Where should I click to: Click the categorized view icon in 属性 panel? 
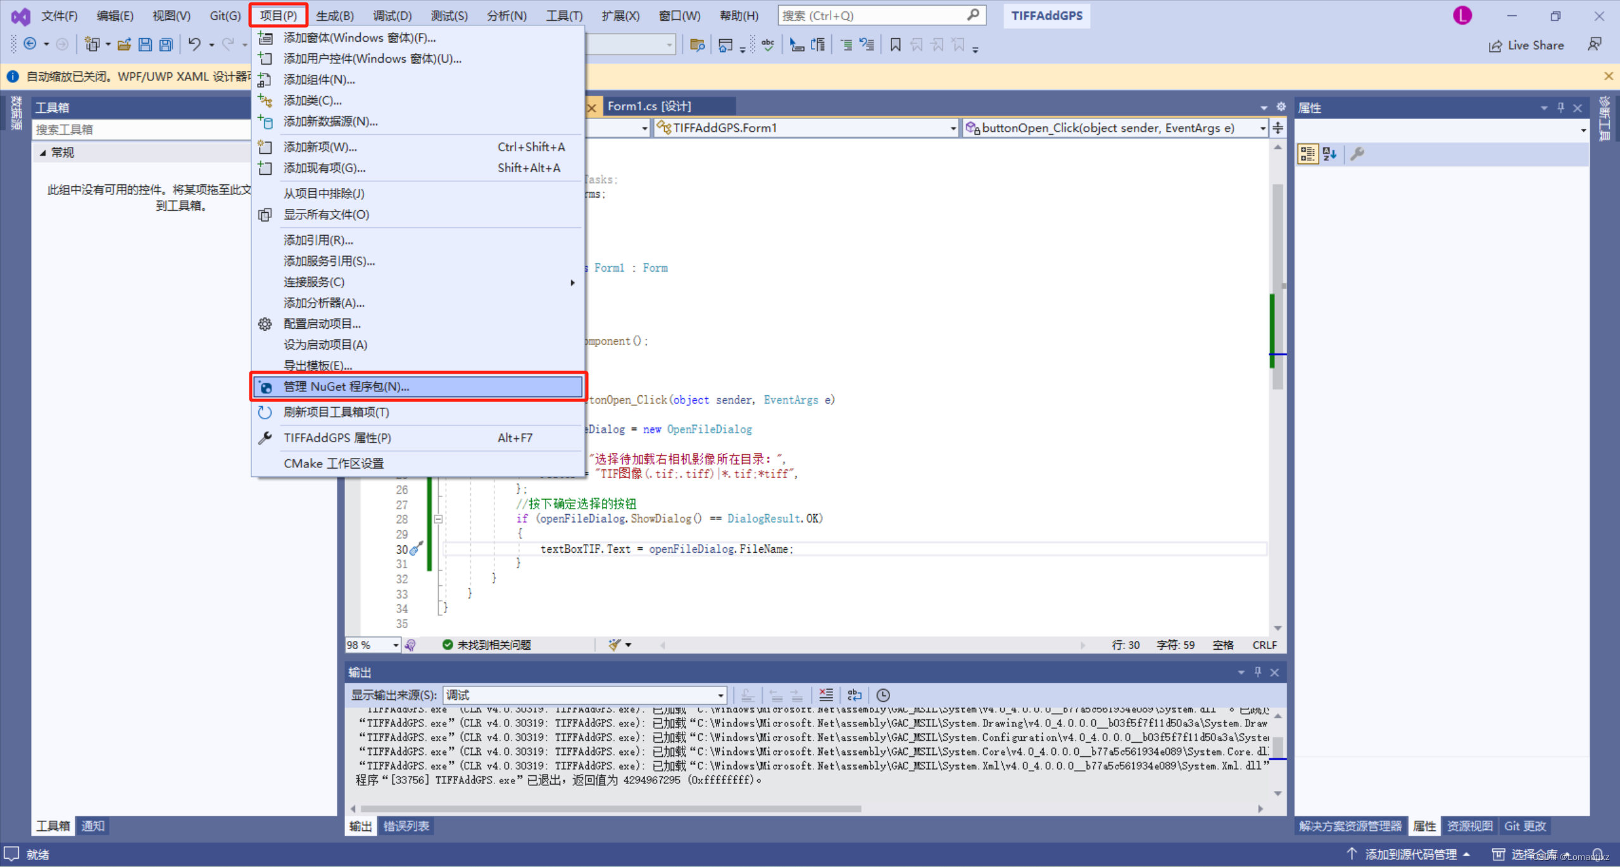coord(1307,154)
